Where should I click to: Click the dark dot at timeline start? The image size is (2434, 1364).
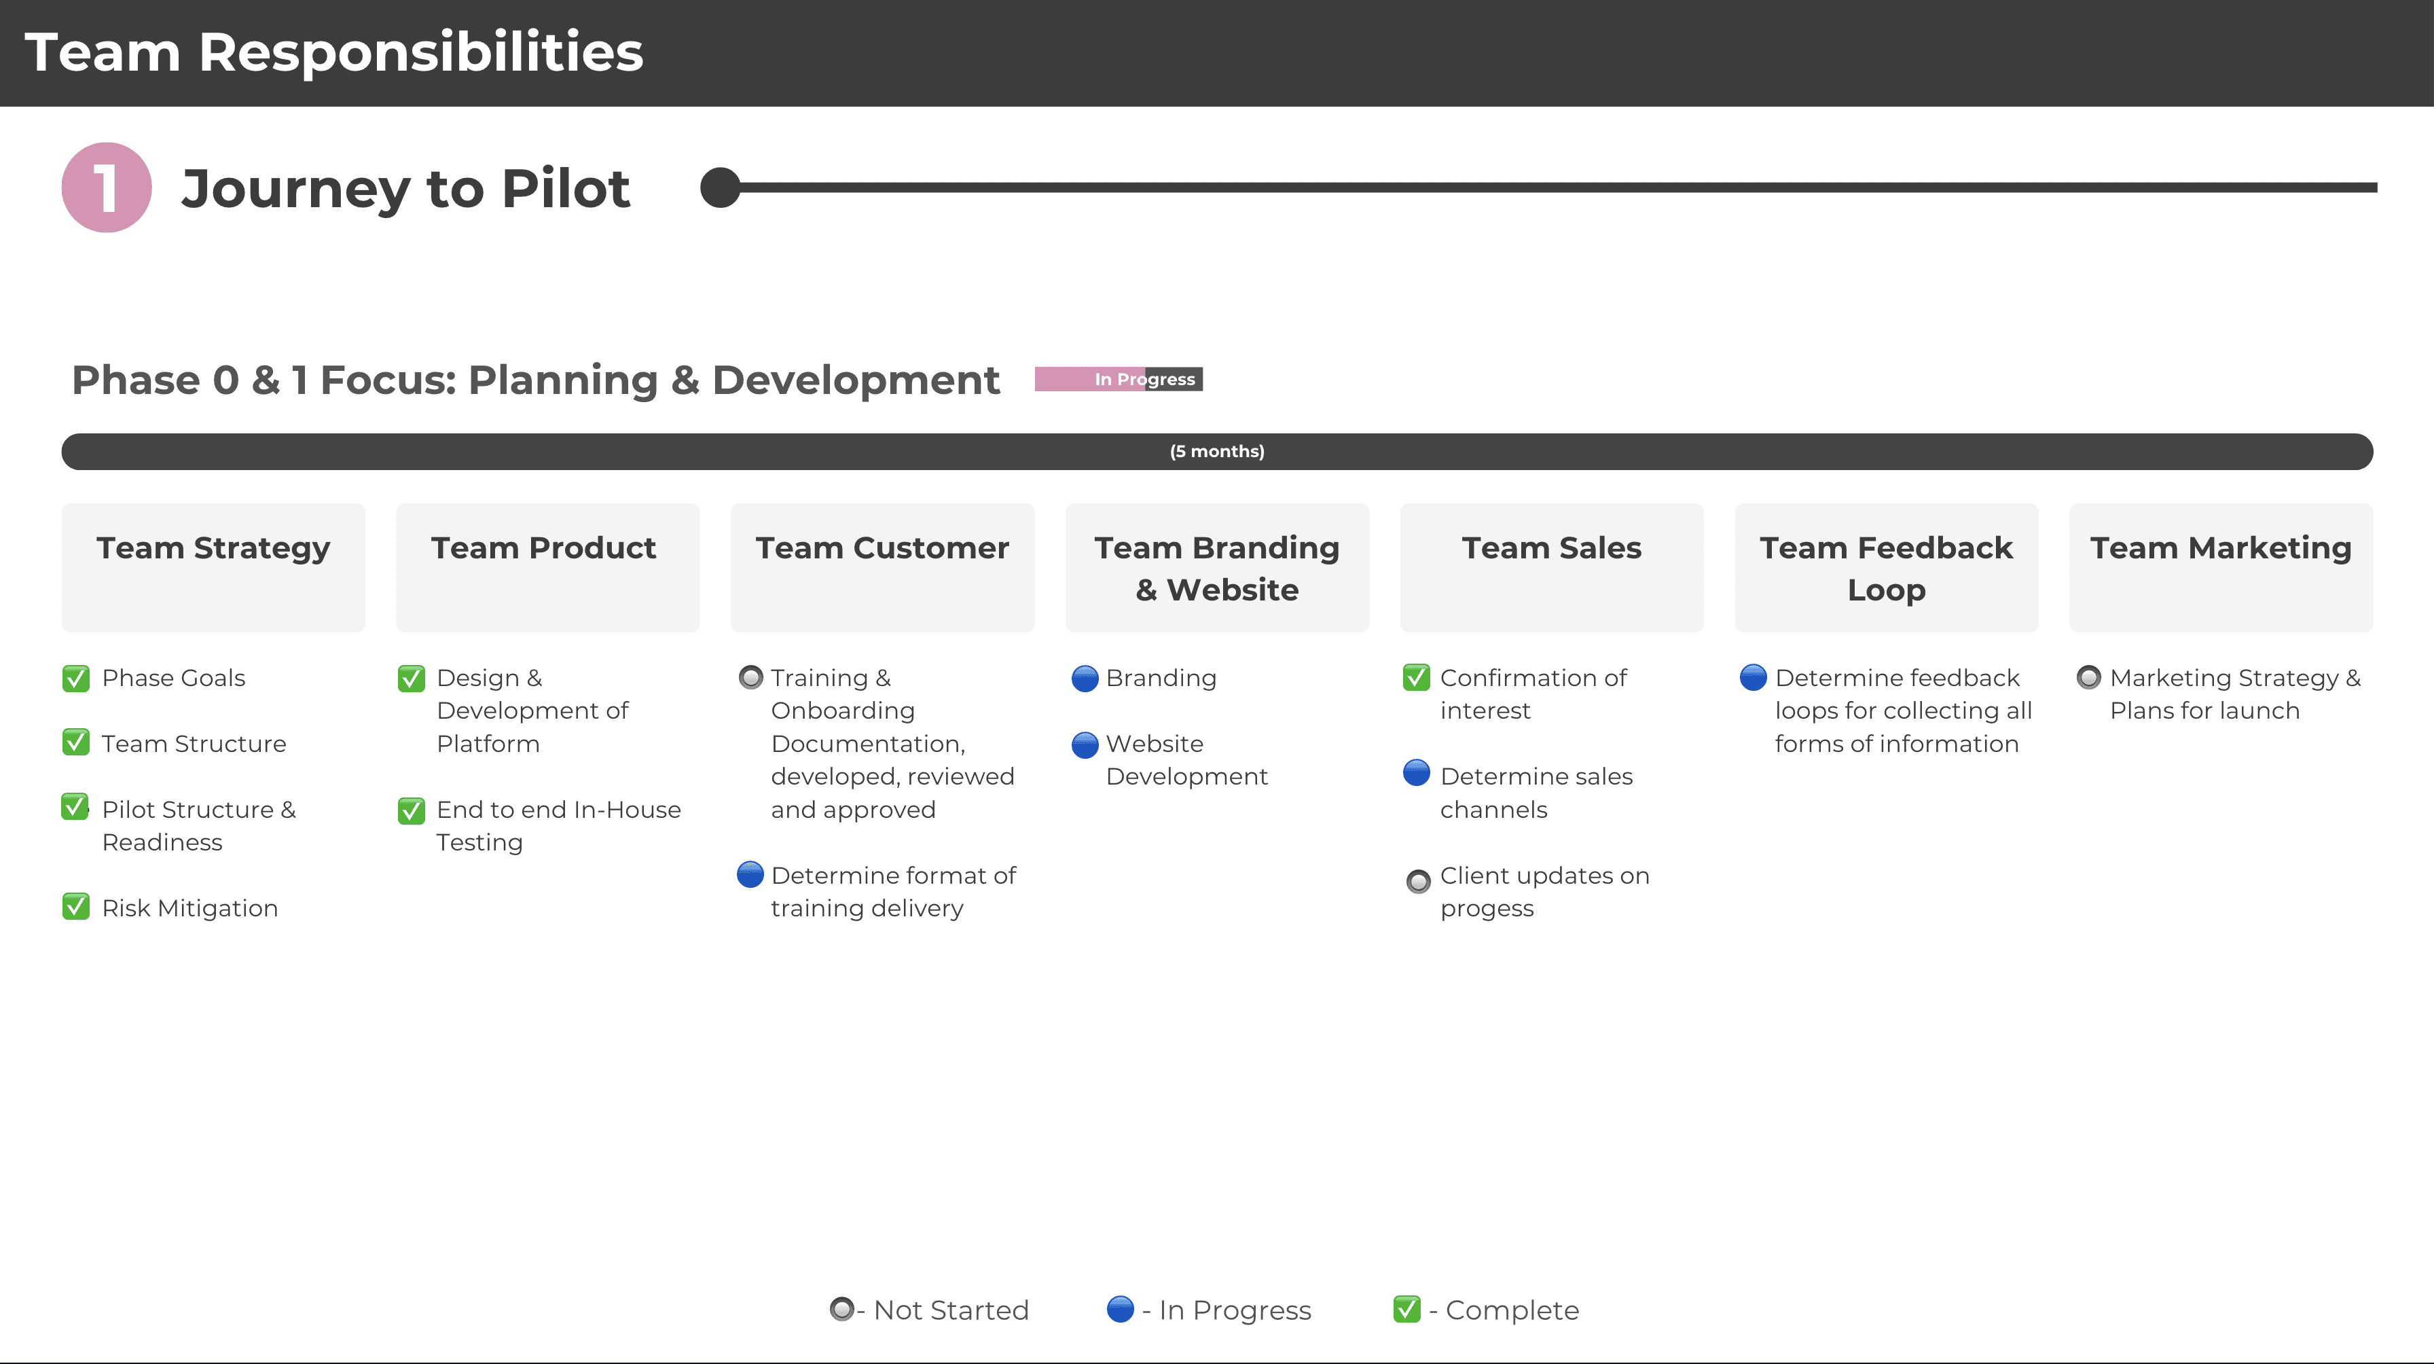pyautogui.click(x=720, y=187)
